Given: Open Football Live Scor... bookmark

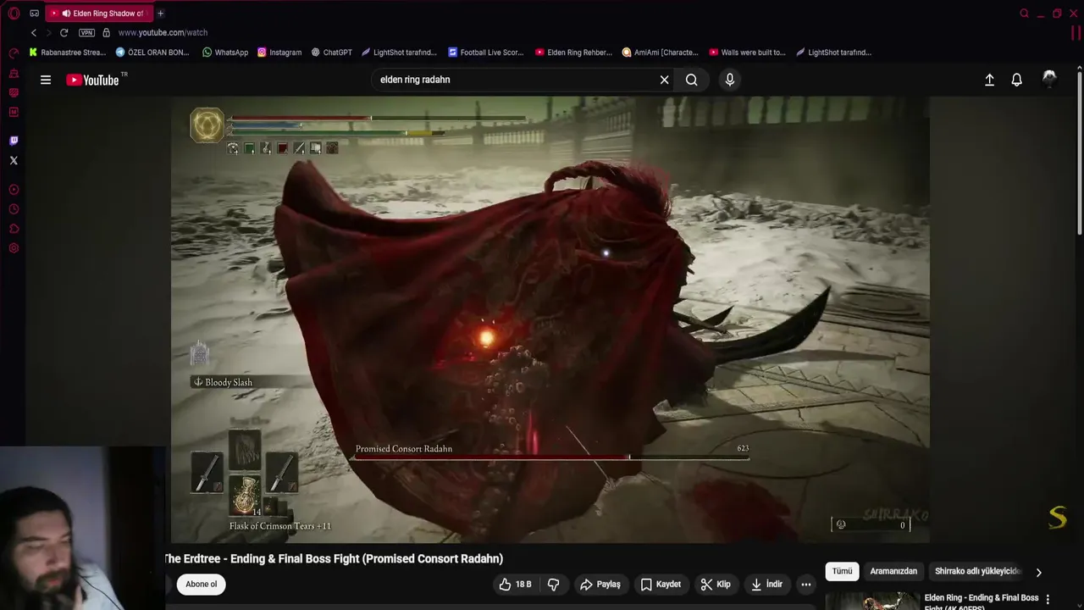Looking at the screenshot, I should [x=486, y=53].
